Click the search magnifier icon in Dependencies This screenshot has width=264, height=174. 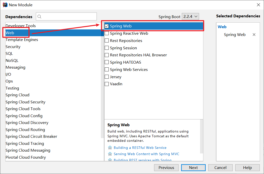coord(40,17)
